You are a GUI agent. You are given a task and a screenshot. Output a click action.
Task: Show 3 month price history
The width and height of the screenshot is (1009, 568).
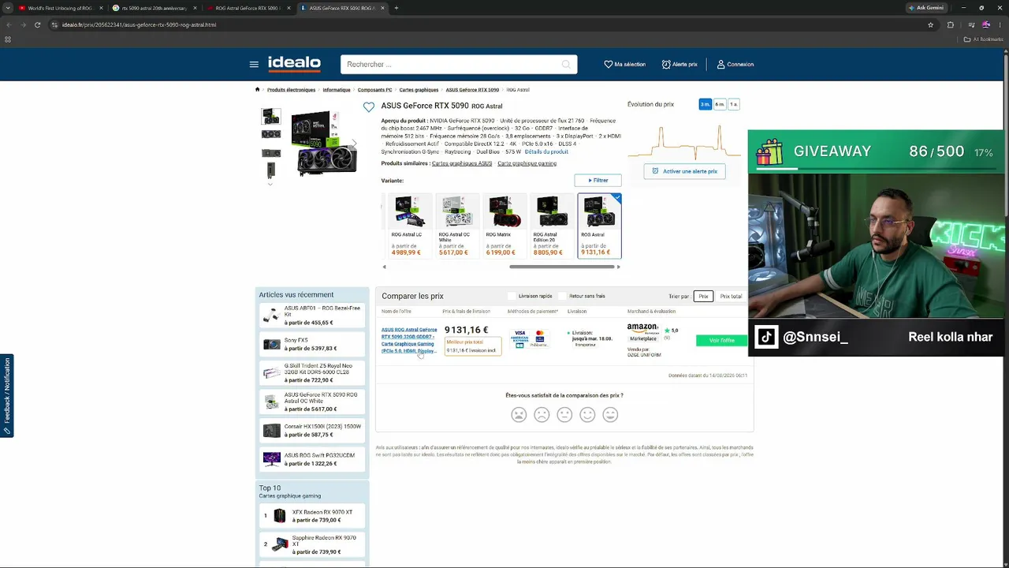click(706, 104)
